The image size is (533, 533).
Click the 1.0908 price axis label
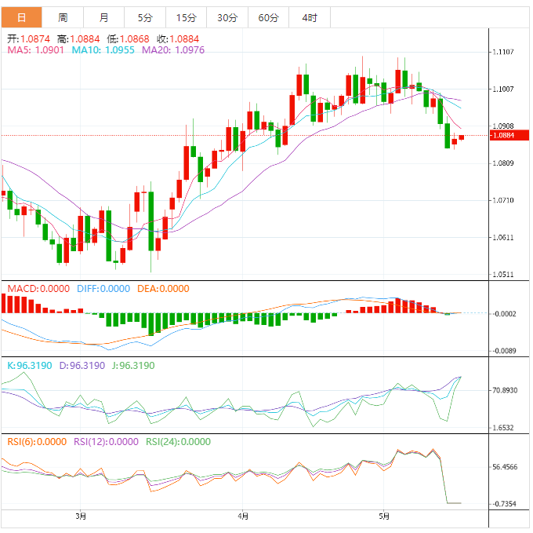tap(503, 126)
